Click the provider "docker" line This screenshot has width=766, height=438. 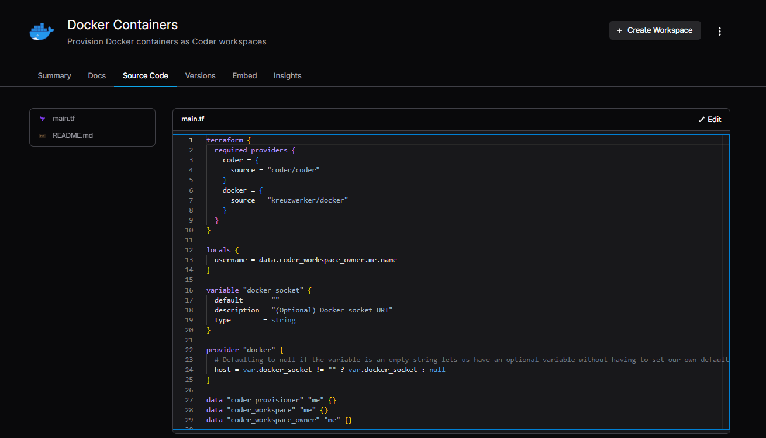point(244,350)
